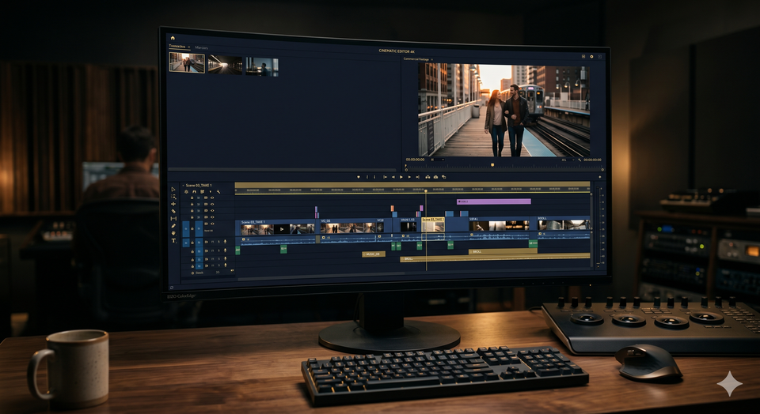Open the playback resolution dropdown near the wrench
This screenshot has height=414, width=760.
pyautogui.click(x=568, y=160)
